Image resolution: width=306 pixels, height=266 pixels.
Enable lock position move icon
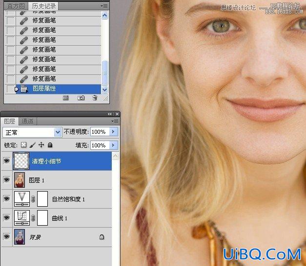41,145
